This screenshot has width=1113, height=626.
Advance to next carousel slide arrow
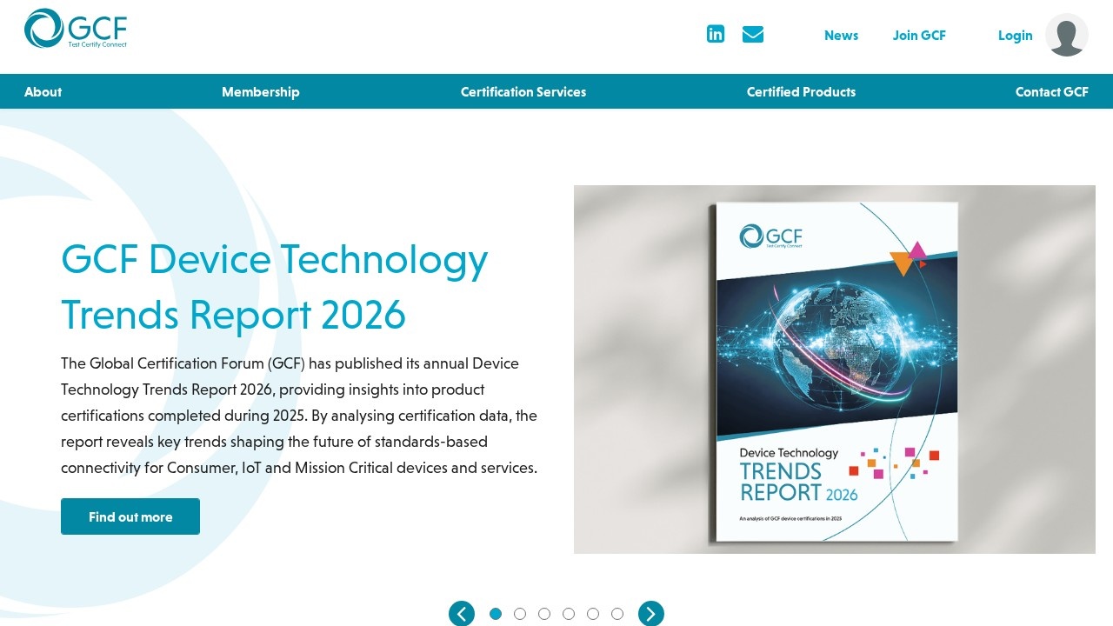pyautogui.click(x=651, y=614)
